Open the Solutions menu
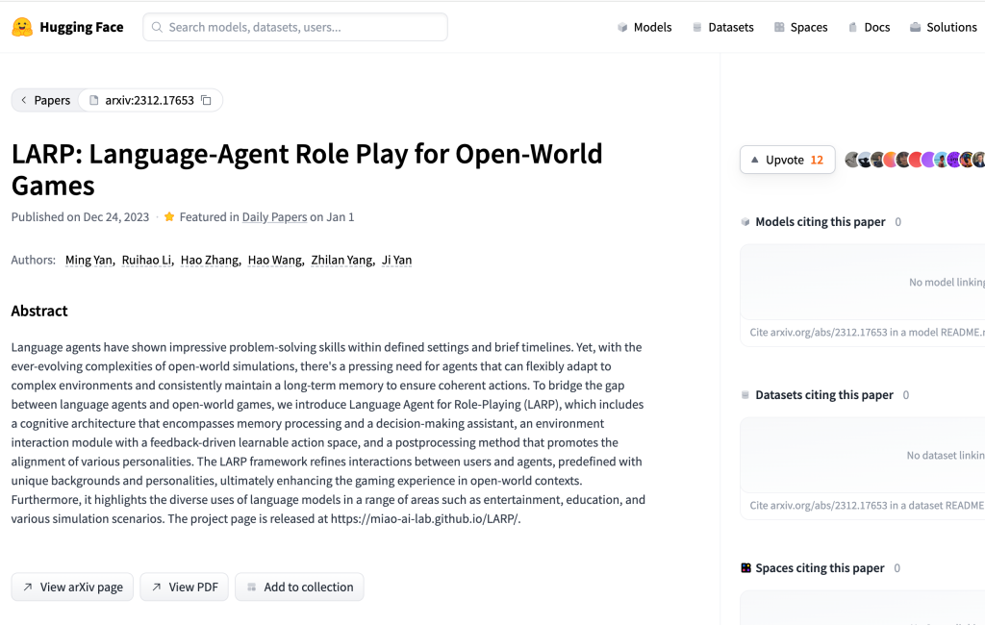The width and height of the screenshot is (985, 625). pyautogui.click(x=950, y=27)
